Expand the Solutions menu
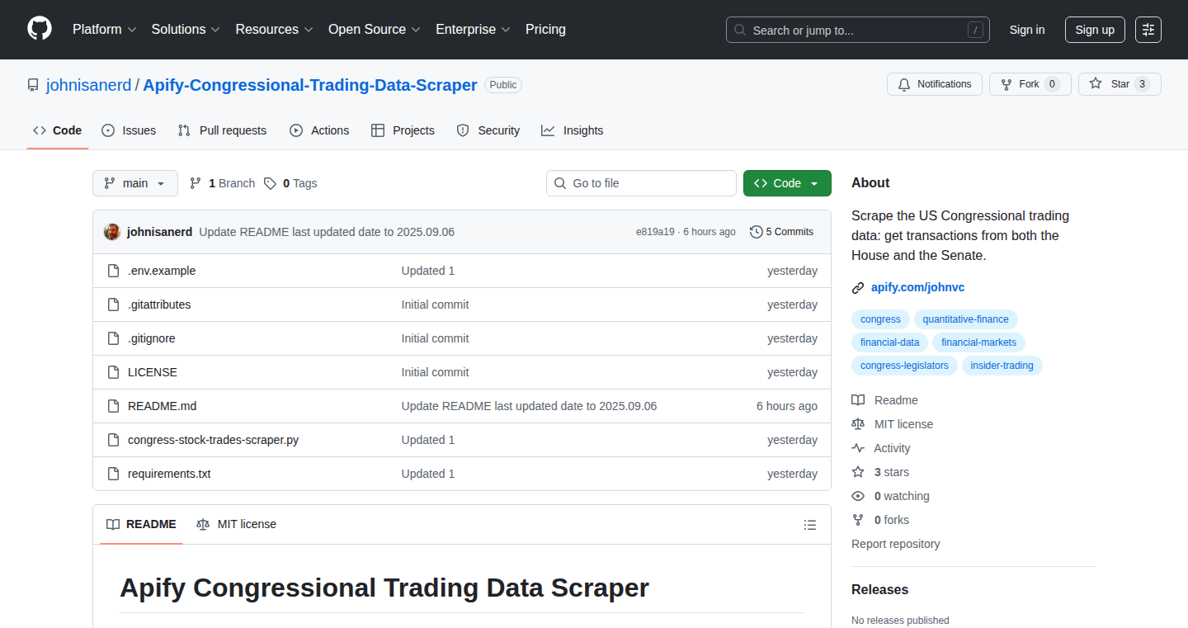 [x=186, y=29]
